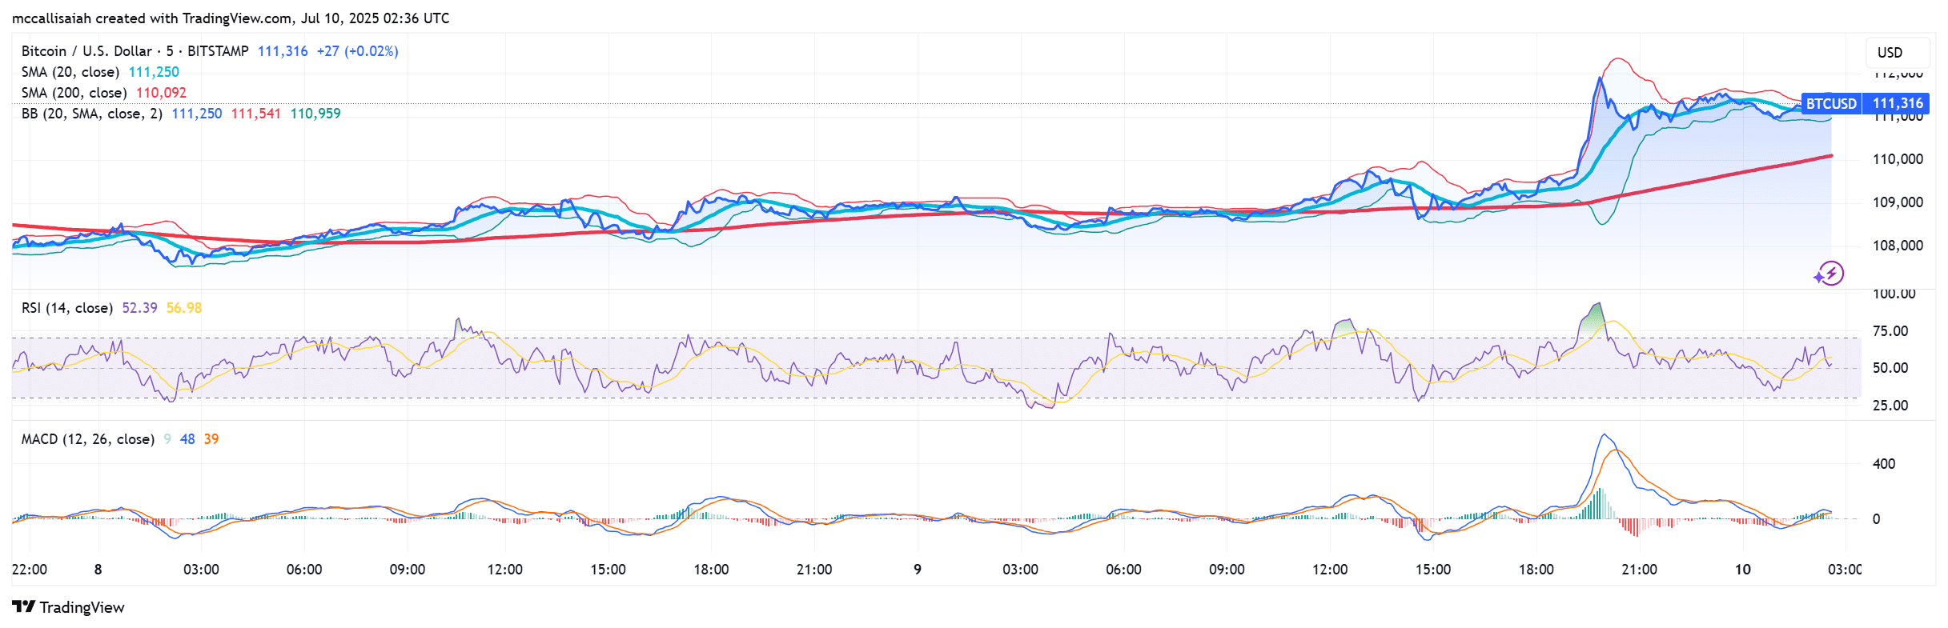The width and height of the screenshot is (1948, 628).
Task: Click the last price 111,316 beside BITSTAMP
Action: 283,51
